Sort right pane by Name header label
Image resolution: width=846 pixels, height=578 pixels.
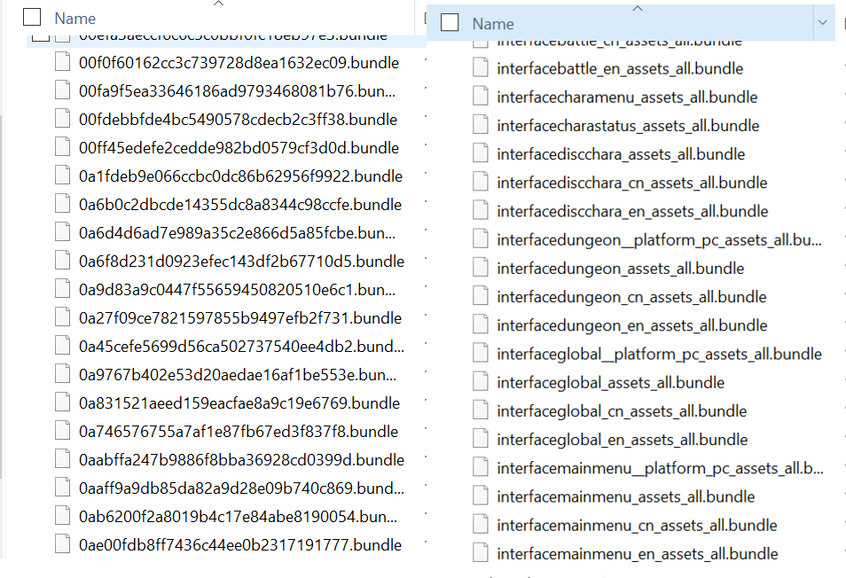click(x=492, y=24)
